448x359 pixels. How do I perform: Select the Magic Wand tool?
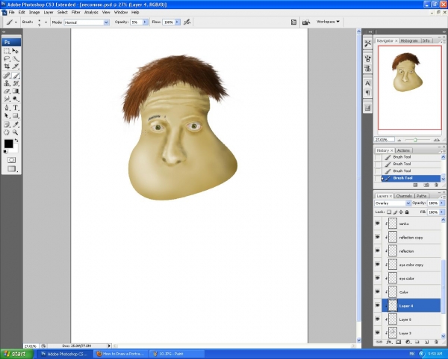click(x=16, y=59)
